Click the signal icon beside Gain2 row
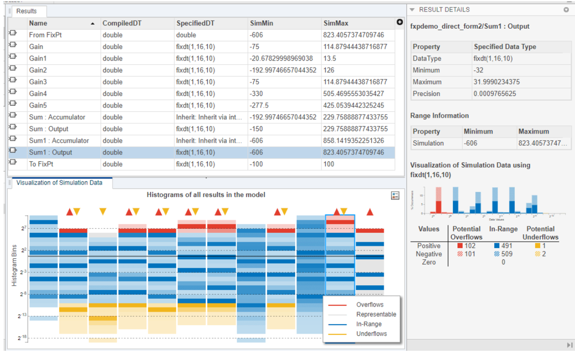 coord(13,68)
